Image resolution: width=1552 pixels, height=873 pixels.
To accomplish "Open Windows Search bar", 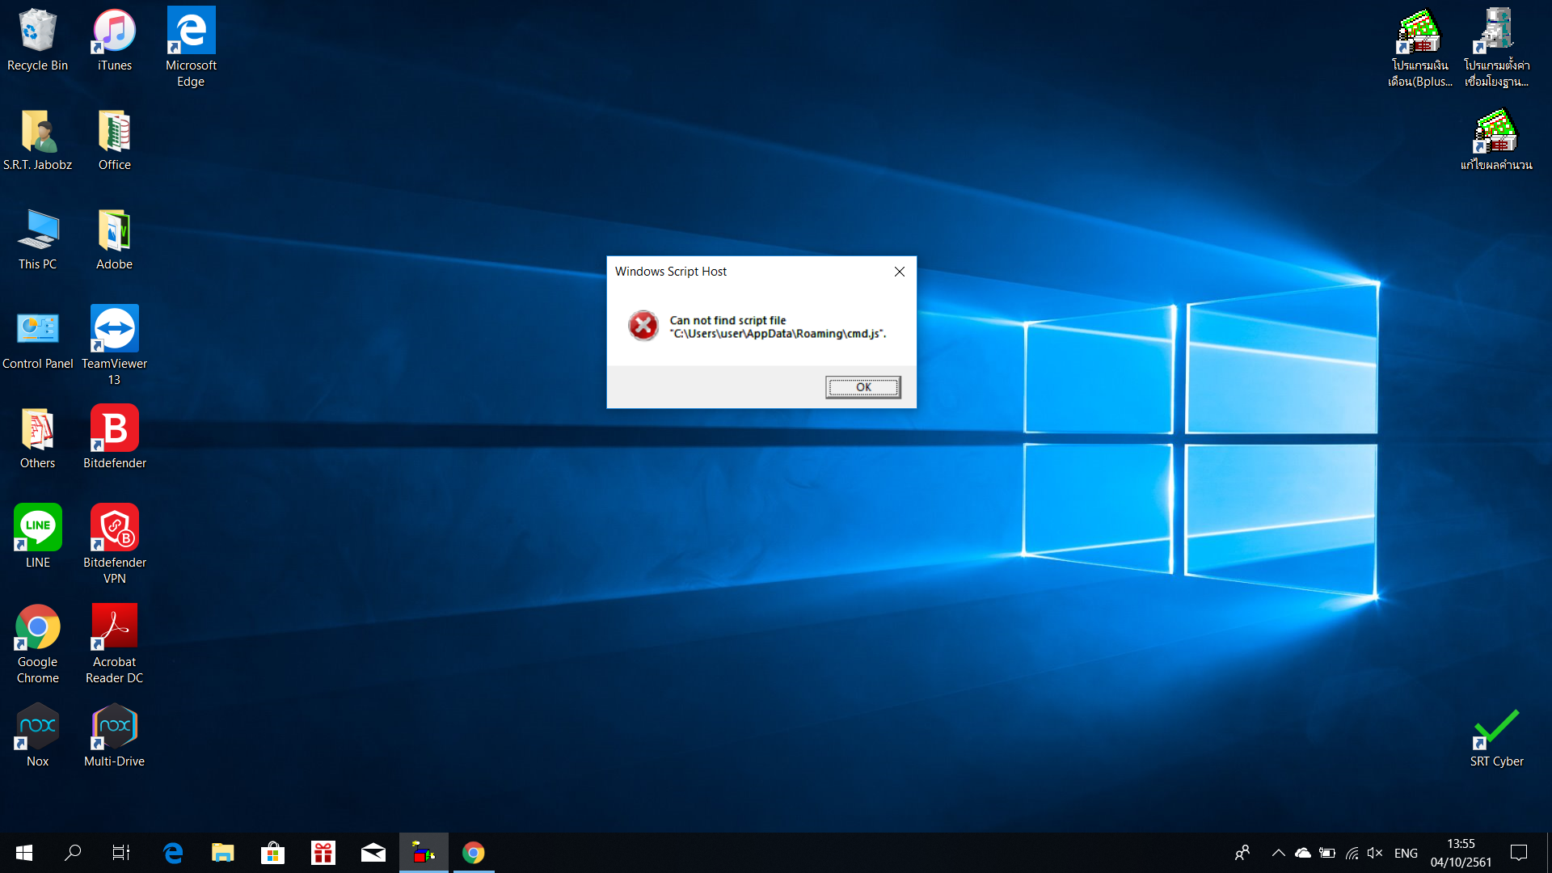I will (71, 853).
